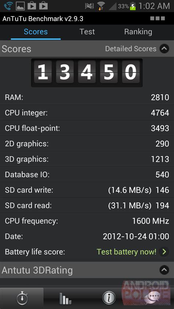Tap the call Wi-Fi notification icon

coord(8,6)
